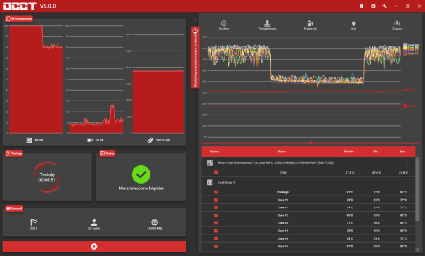Toggle the Core #0 checkbox
Screen dimensions: 425x256
(x=216, y=200)
